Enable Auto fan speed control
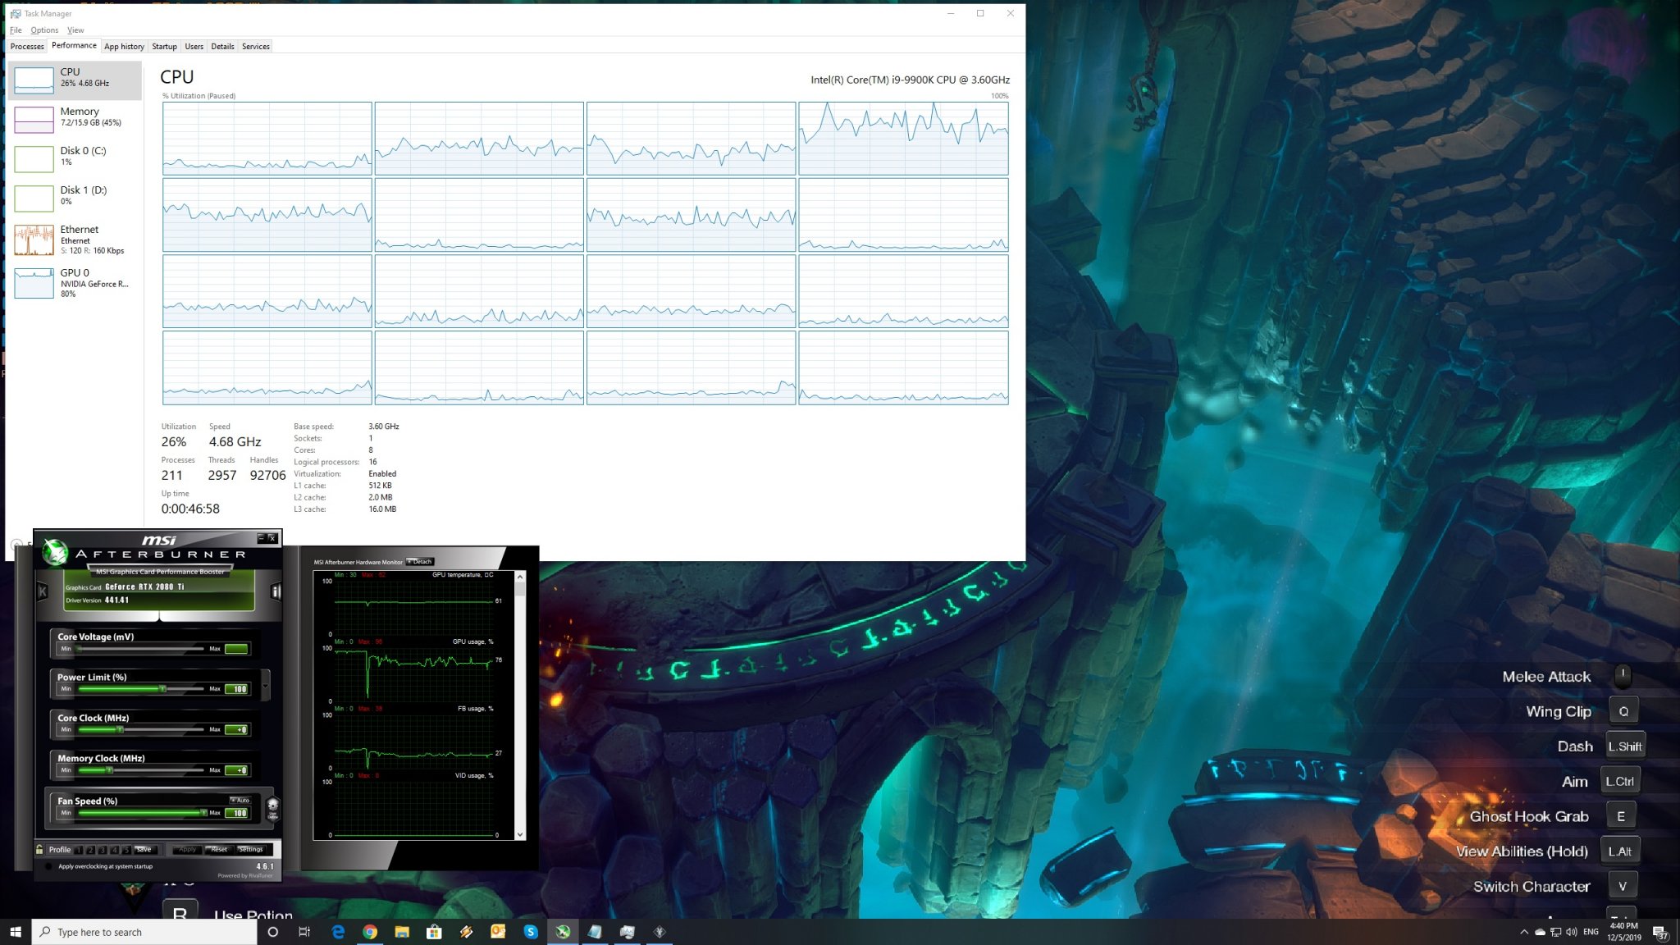 (x=240, y=801)
